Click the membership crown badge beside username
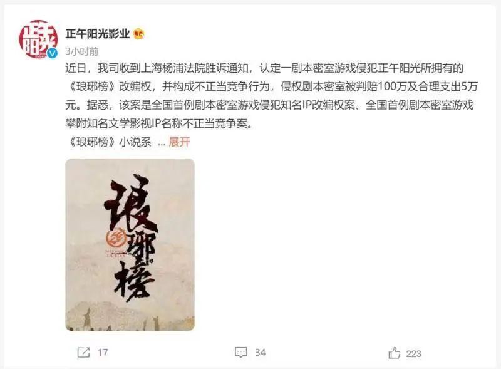The width and height of the screenshot is (501, 369). [139, 34]
